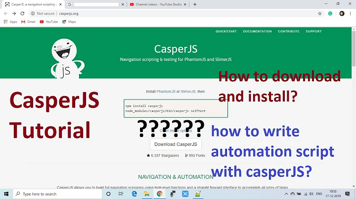Click the OneDrive cloud tray icon
This screenshot has width=356, height=199.
pyautogui.click(x=293, y=194)
